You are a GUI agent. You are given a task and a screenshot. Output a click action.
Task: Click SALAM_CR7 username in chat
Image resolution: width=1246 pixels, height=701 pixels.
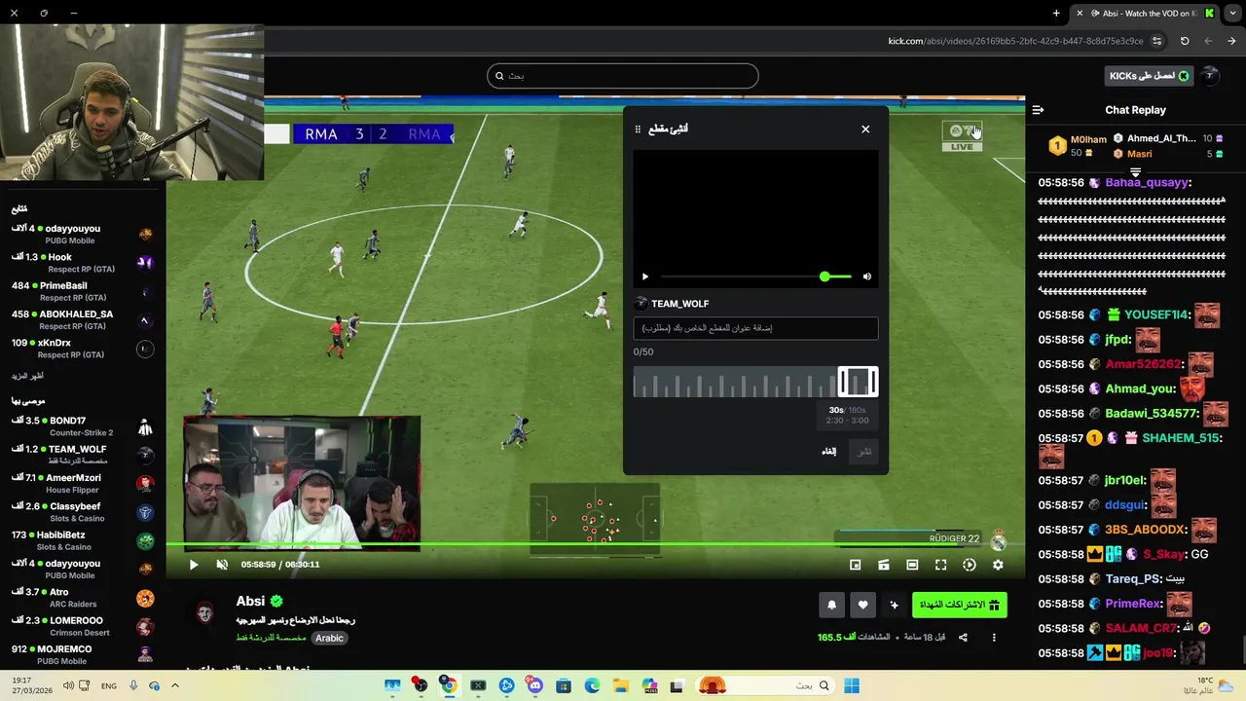point(1141,629)
